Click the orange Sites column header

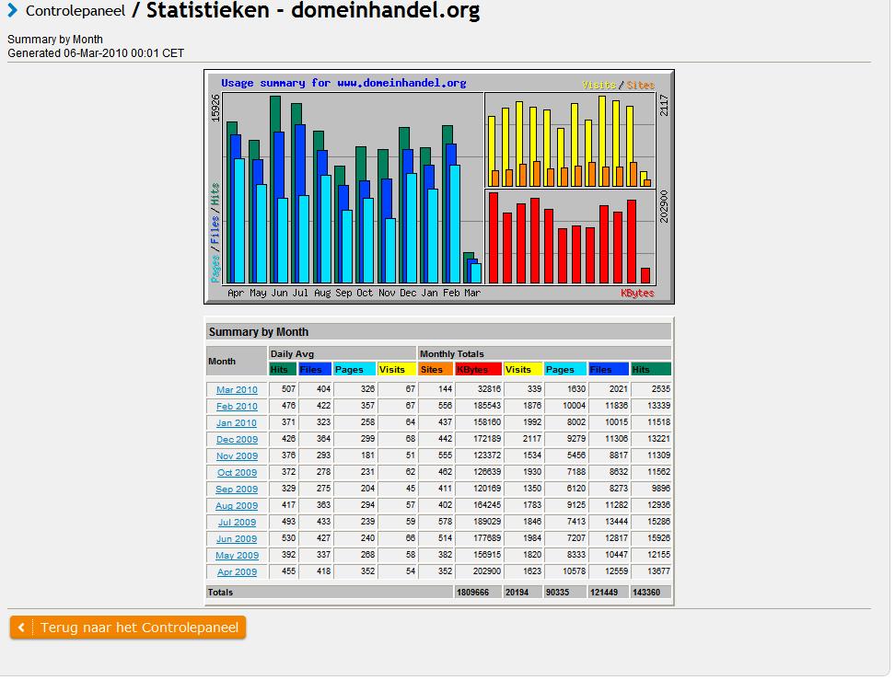[436, 369]
